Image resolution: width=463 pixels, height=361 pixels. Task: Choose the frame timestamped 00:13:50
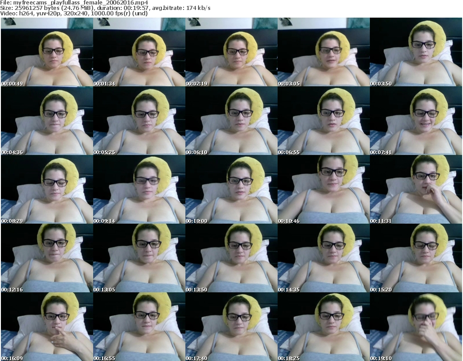click(x=231, y=258)
